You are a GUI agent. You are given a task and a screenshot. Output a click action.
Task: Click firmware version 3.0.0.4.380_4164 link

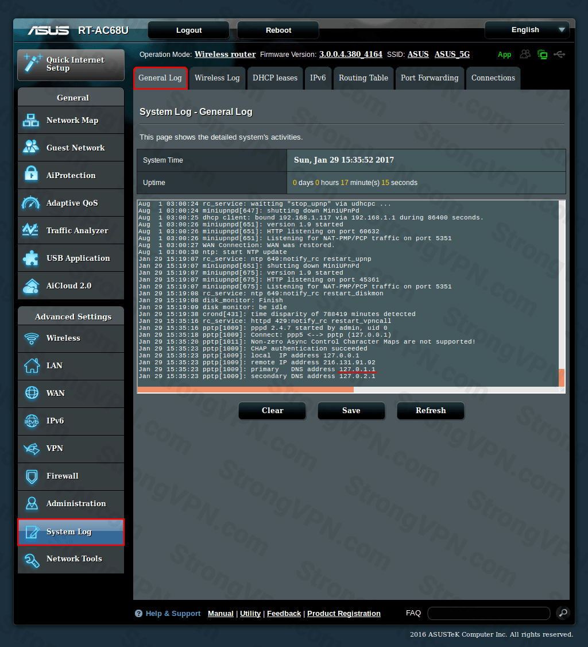click(351, 54)
